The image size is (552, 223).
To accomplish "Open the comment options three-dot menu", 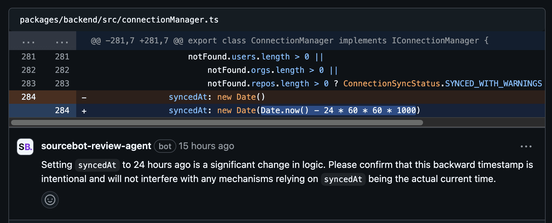I will click(x=526, y=146).
